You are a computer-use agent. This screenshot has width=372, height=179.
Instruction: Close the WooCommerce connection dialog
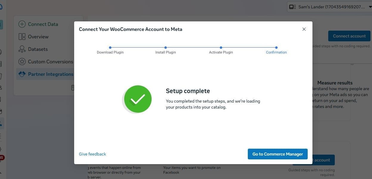304,29
